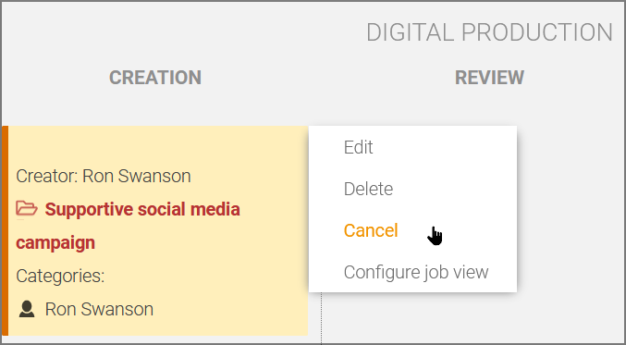Click the Creator: Ron Swanson line

(x=104, y=176)
